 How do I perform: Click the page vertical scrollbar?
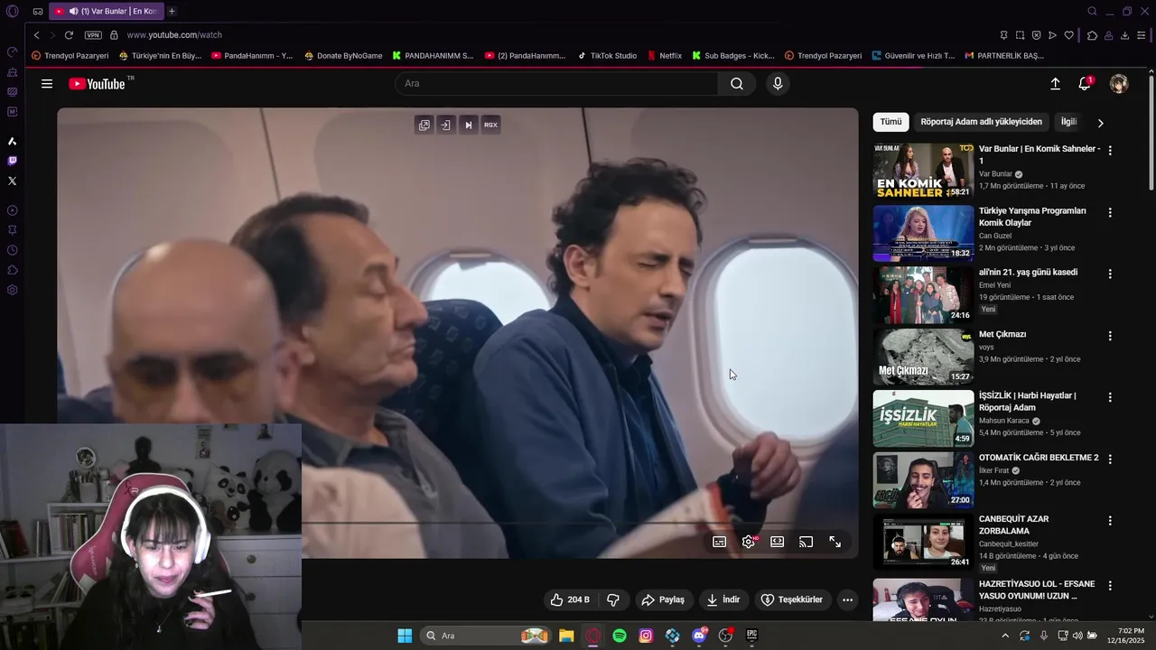pos(1151,132)
